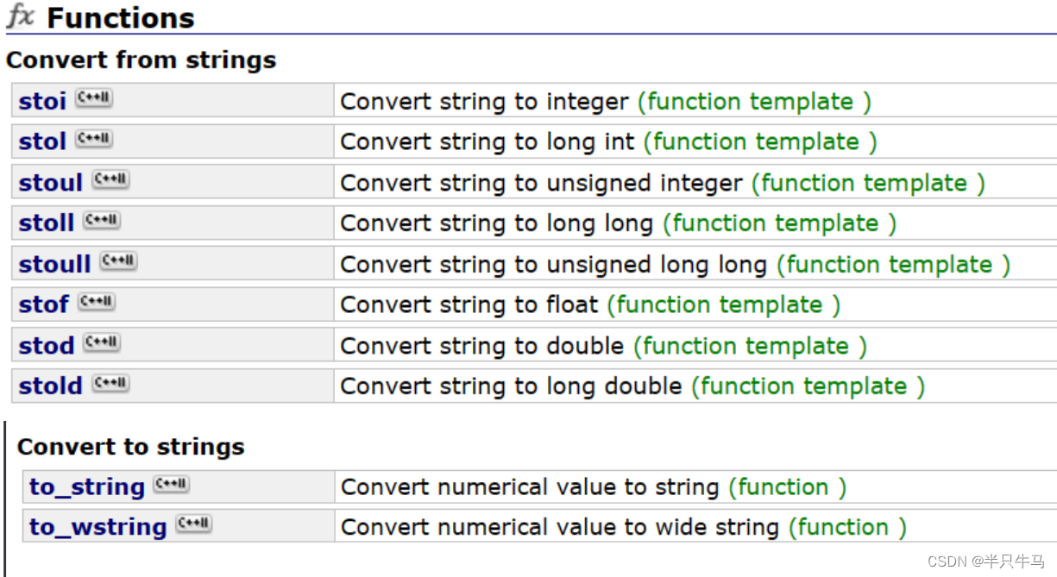This screenshot has height=577, width=1057.
Task: Open the stoll function link
Action: (47, 223)
